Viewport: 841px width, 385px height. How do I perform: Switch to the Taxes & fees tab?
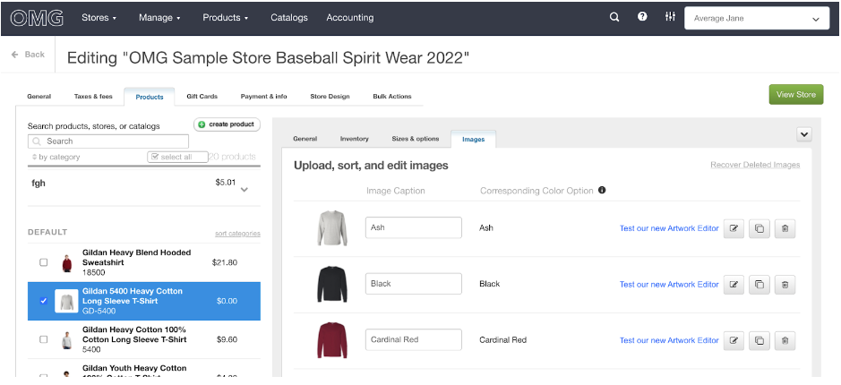[93, 97]
